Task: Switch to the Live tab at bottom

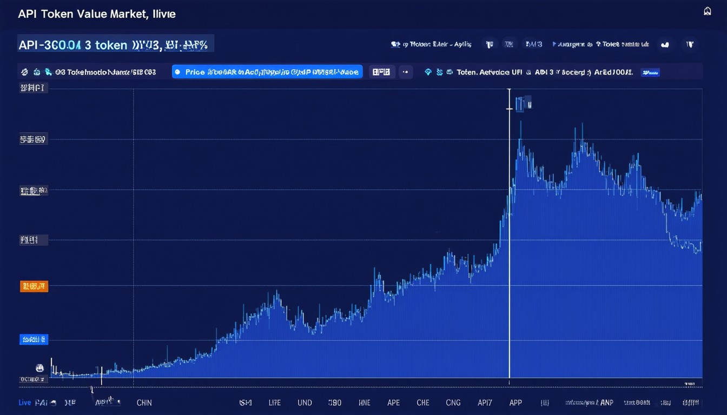Action: [x=24, y=403]
